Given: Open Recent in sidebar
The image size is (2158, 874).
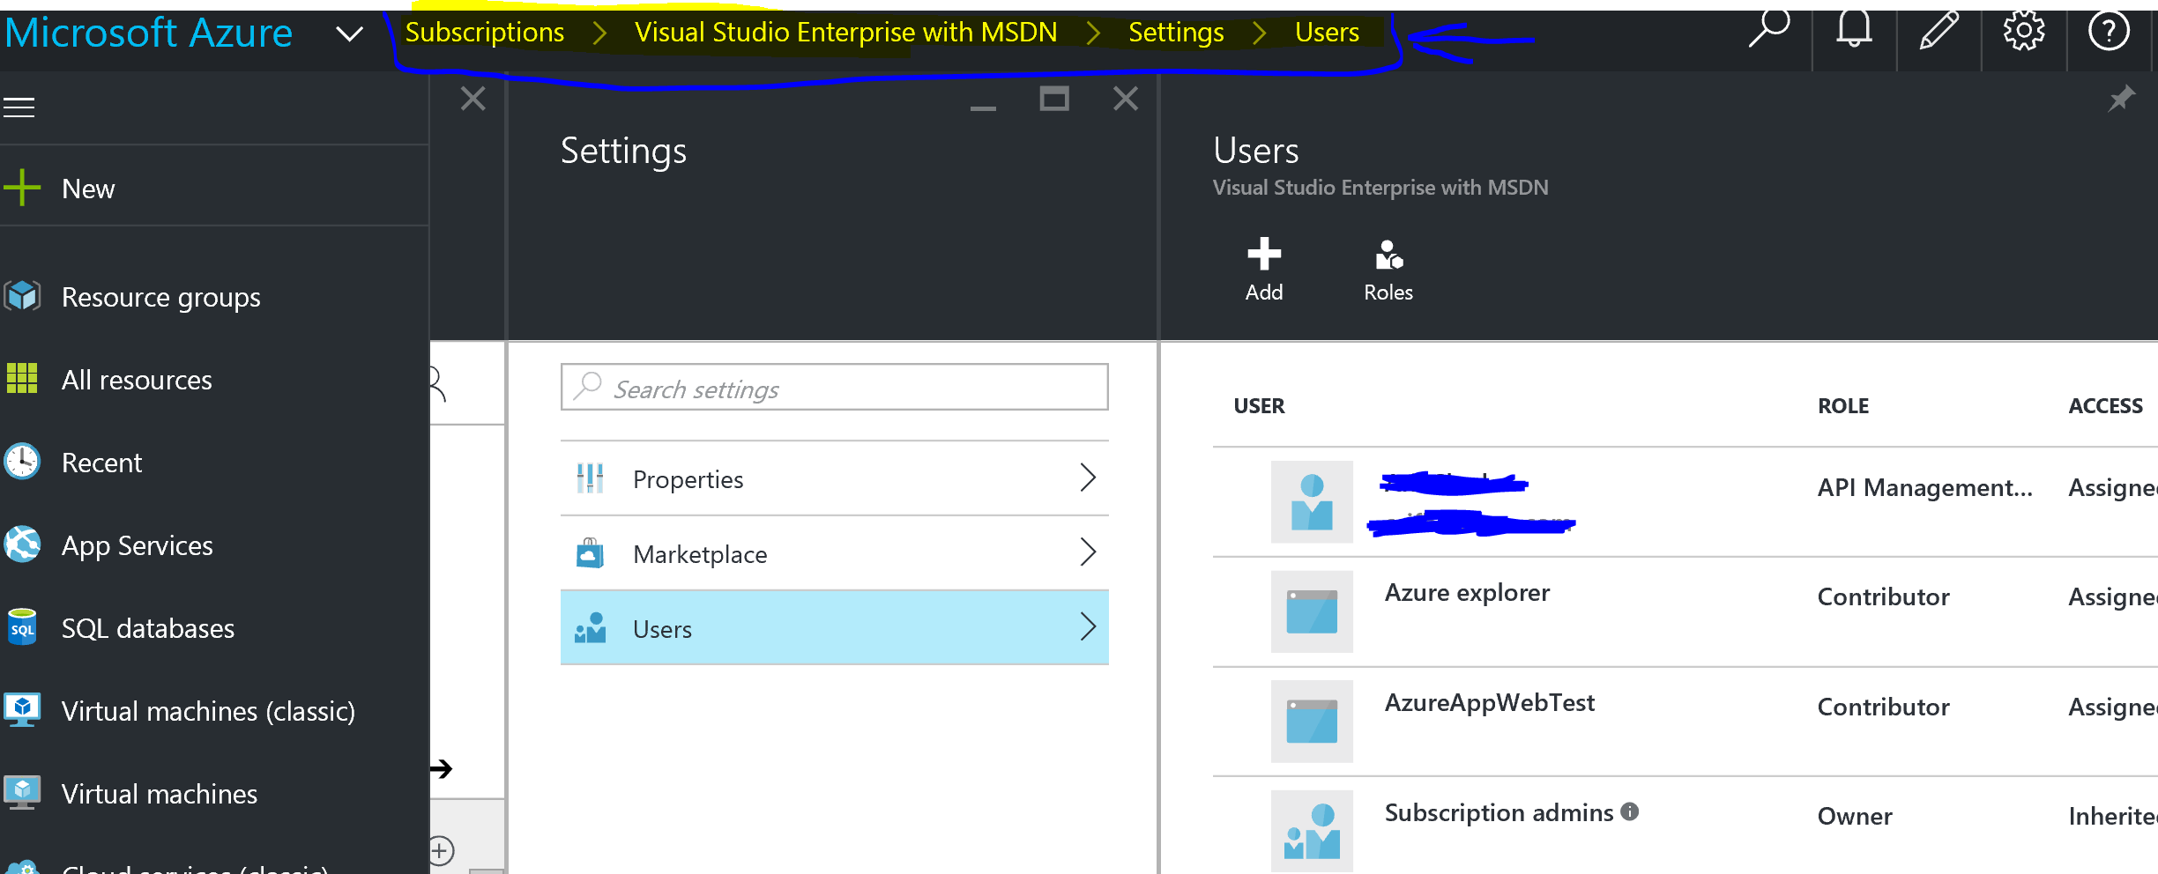Looking at the screenshot, I should [x=101, y=463].
